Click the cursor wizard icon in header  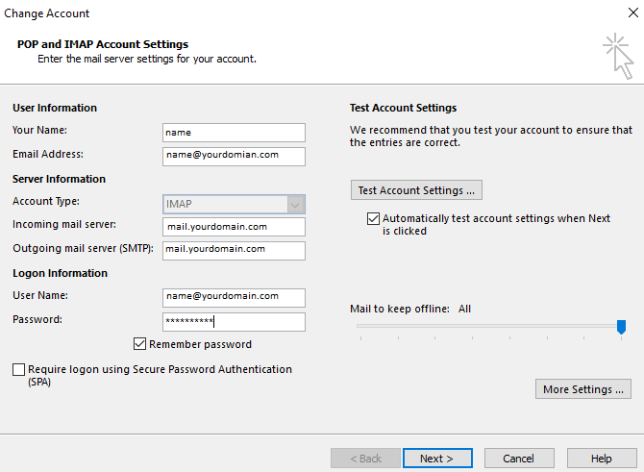pyautogui.click(x=618, y=57)
